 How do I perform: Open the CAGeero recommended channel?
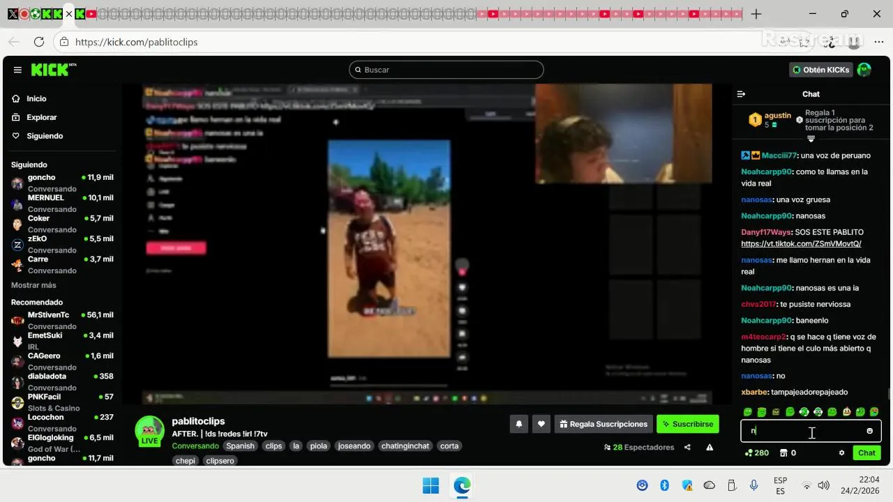[x=62, y=361]
